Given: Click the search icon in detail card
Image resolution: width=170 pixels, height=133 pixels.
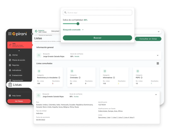Looking at the screenshot, I should pyautogui.click(x=38, y=95).
